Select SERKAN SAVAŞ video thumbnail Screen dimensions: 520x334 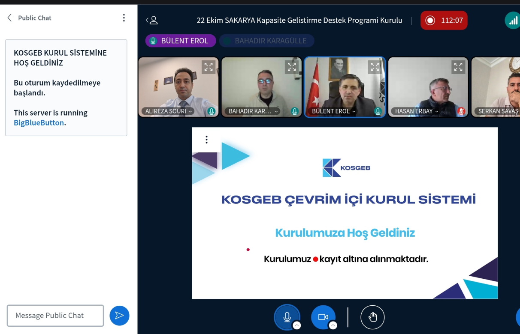(496, 87)
